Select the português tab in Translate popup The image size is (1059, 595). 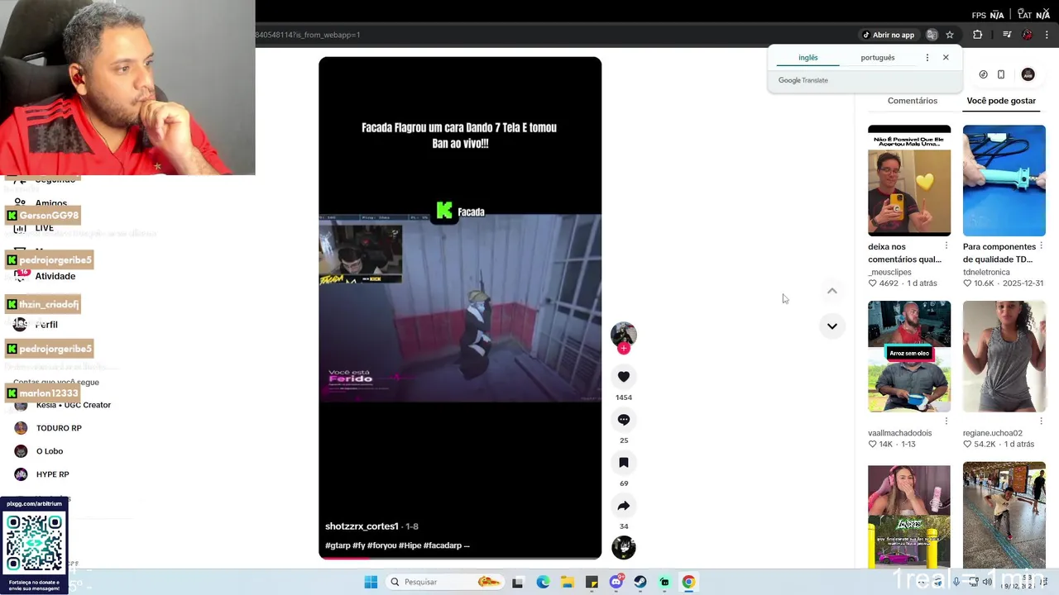tap(878, 58)
